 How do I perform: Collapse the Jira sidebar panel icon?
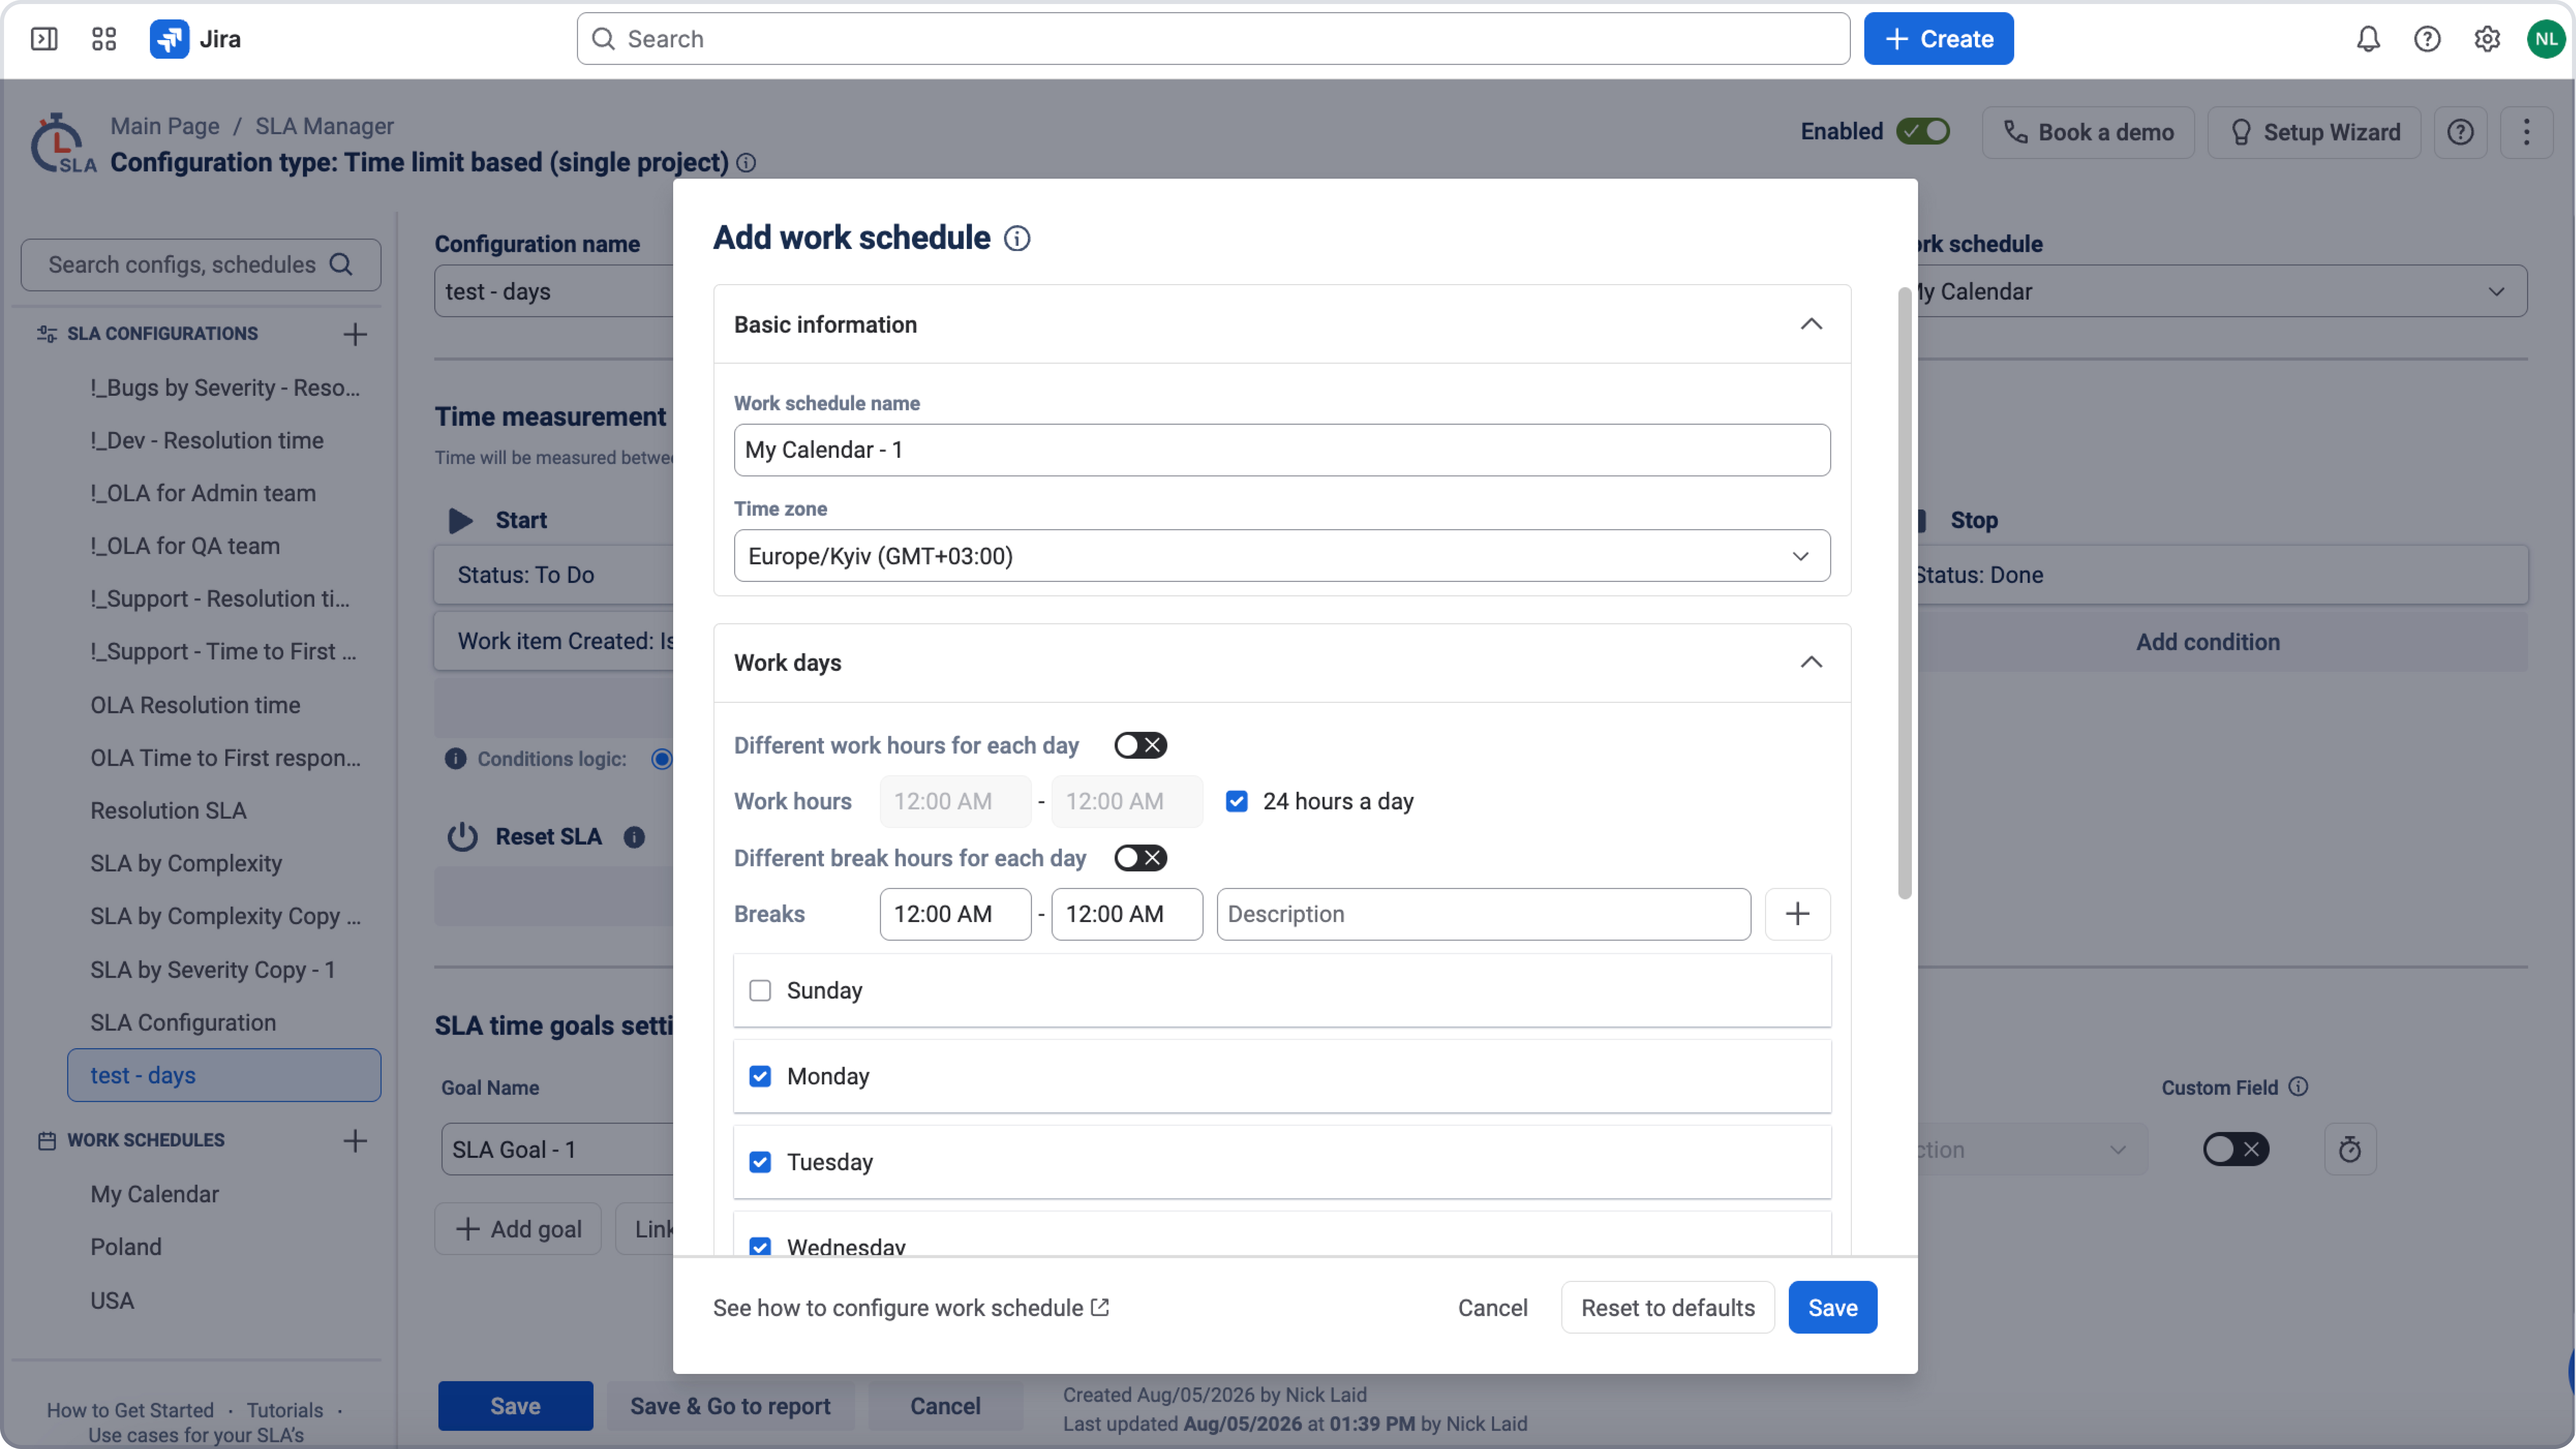[x=44, y=39]
